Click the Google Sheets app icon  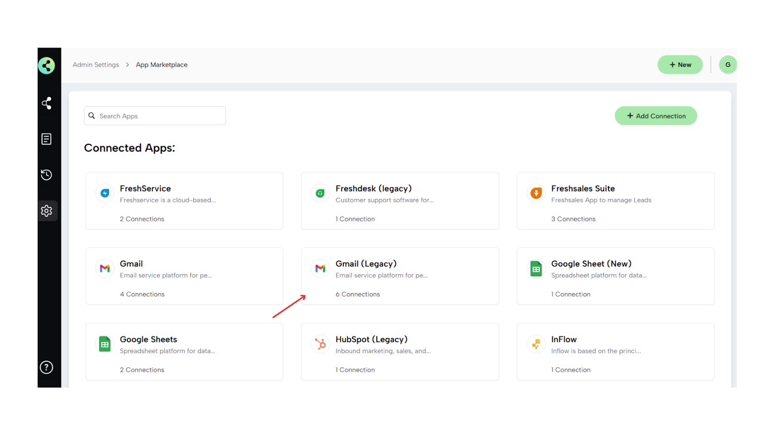(105, 344)
